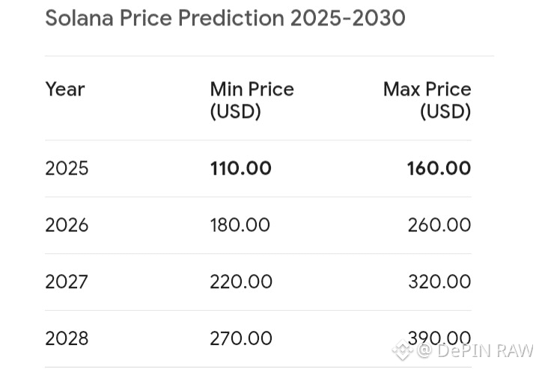Select the 2026 year cell
The image size is (539, 369).
coord(67,225)
